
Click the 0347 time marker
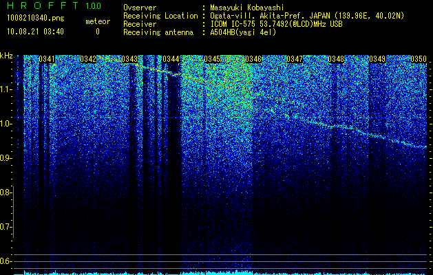[295, 59]
